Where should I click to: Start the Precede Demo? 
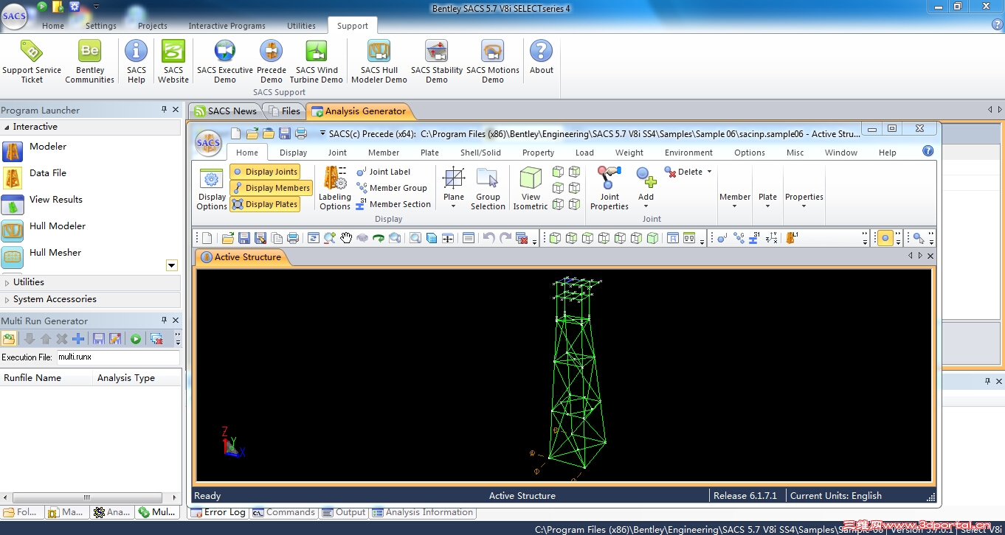[272, 61]
